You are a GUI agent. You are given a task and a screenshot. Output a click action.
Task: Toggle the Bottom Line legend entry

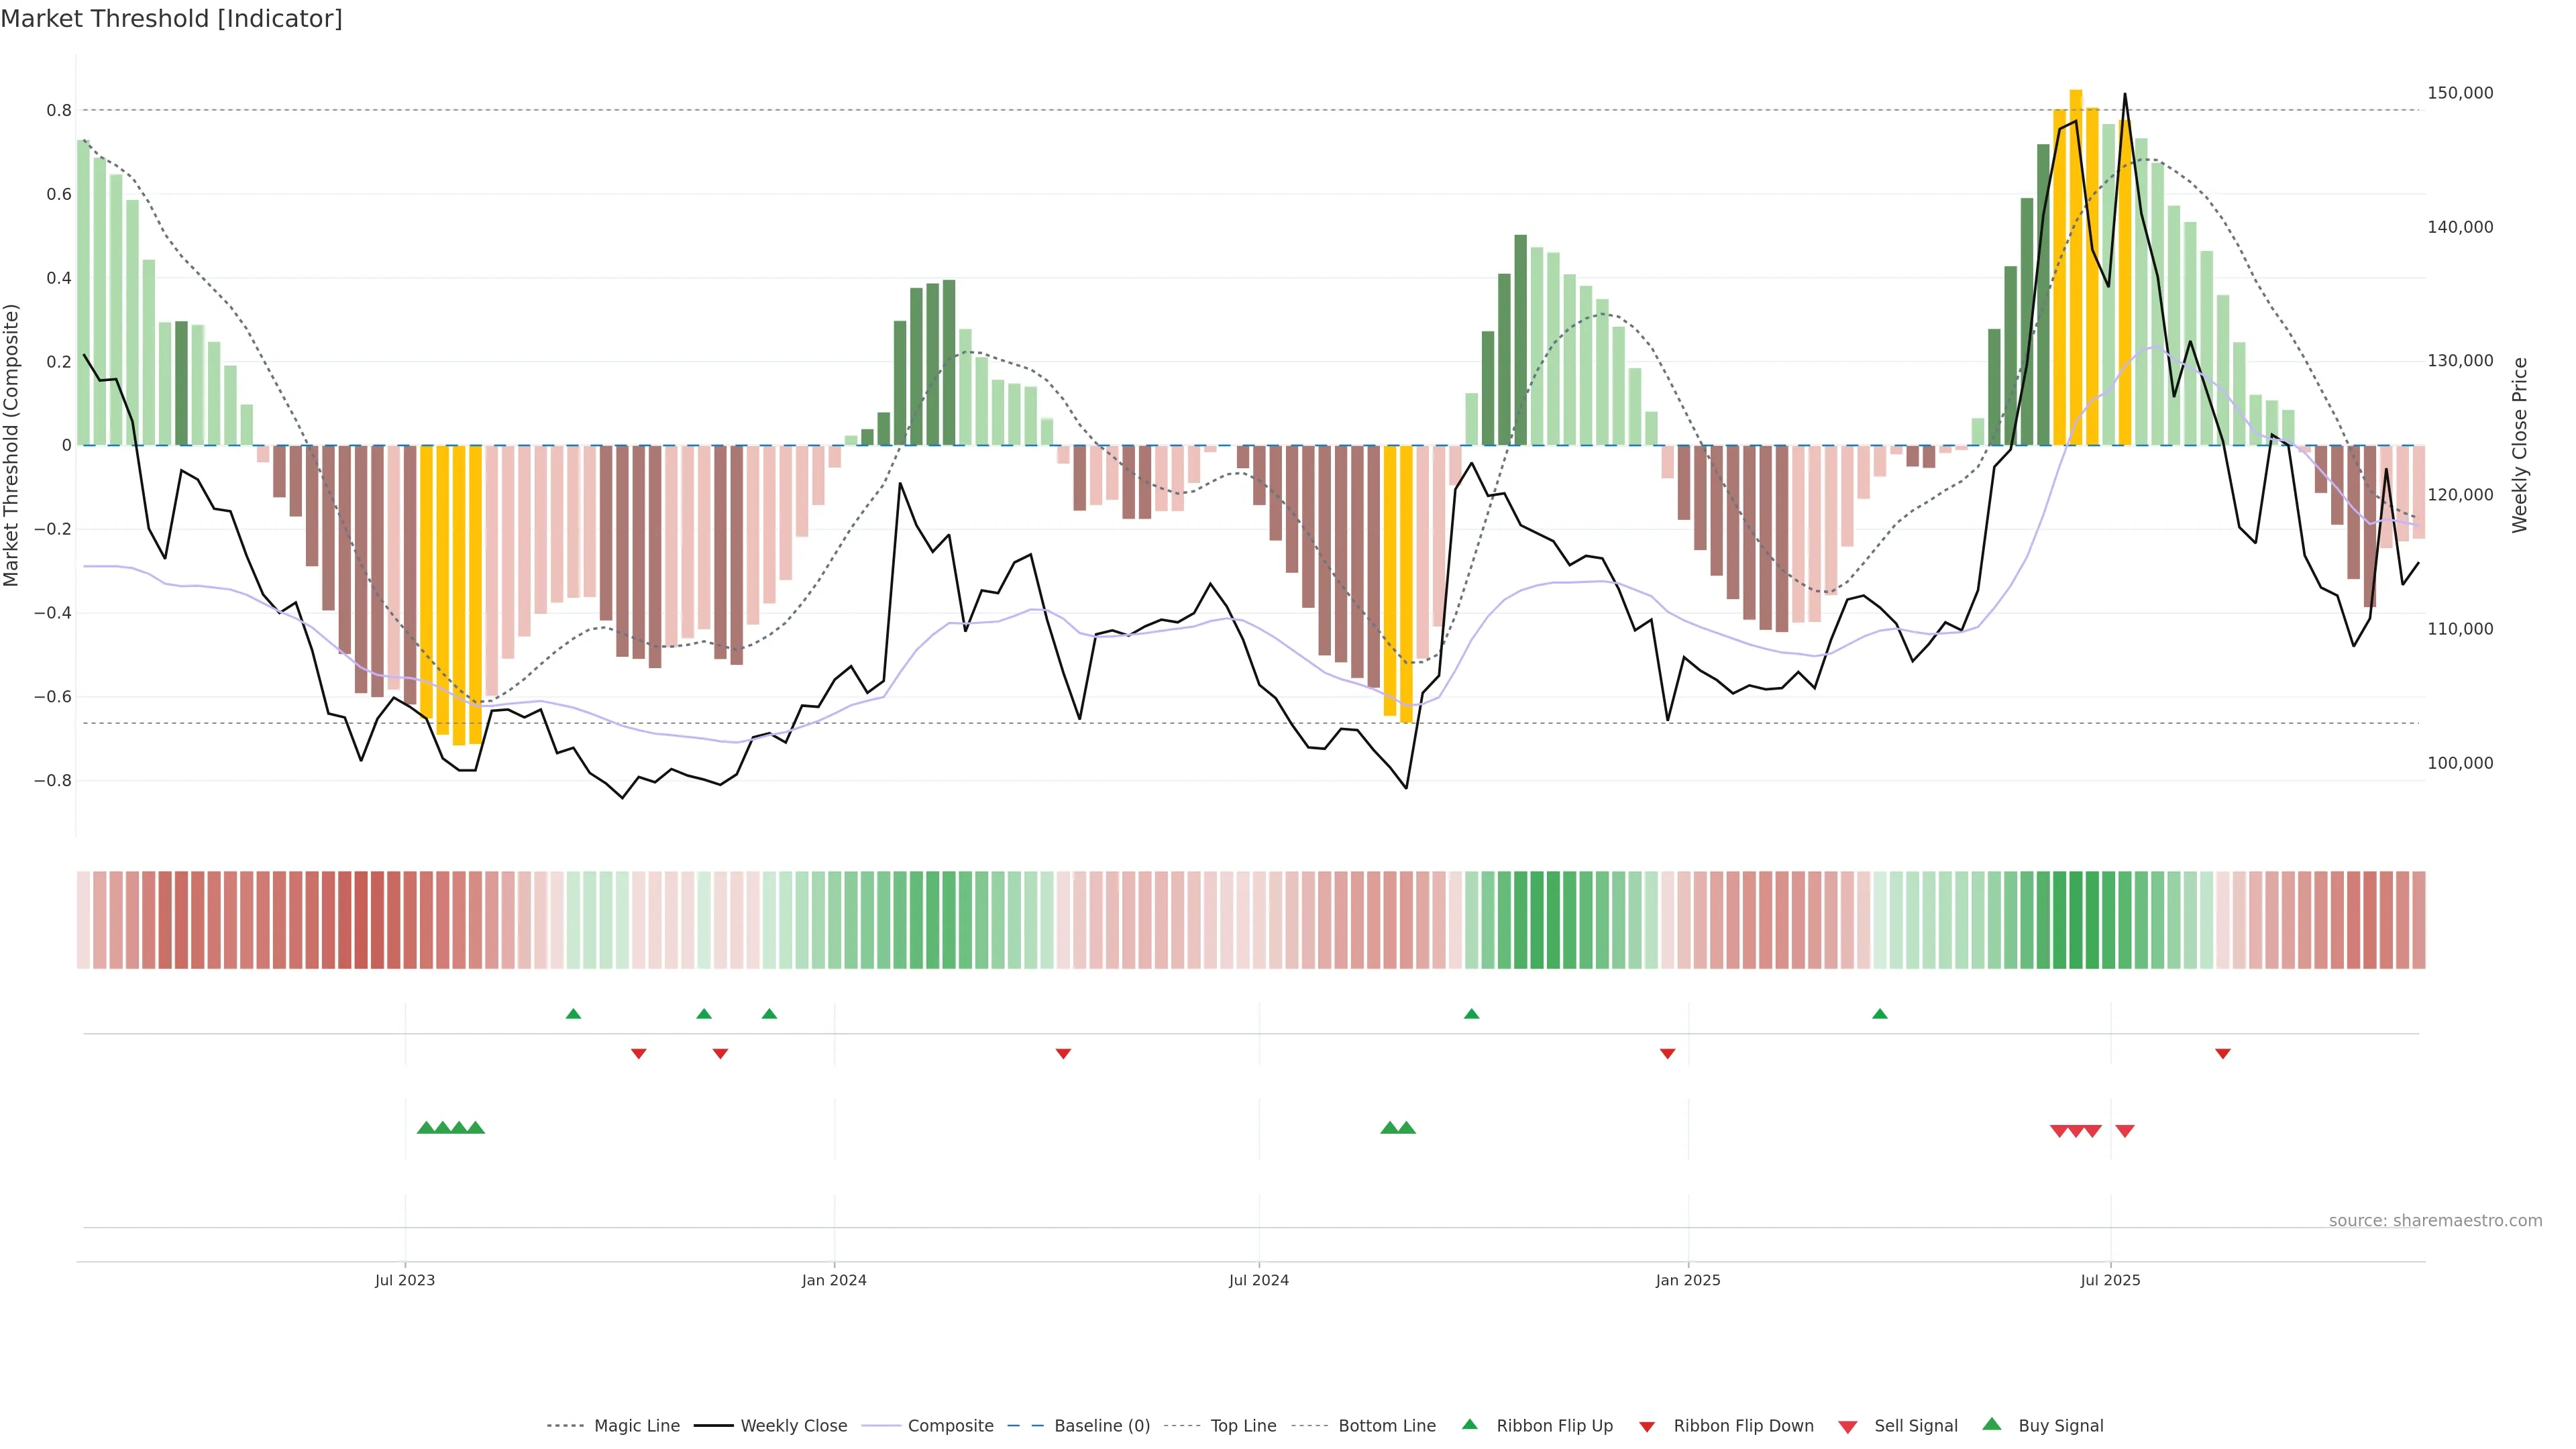click(x=1386, y=1426)
